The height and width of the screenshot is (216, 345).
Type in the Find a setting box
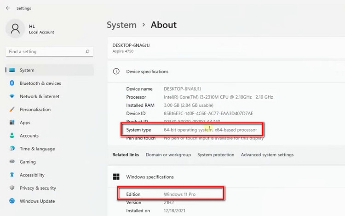click(x=49, y=51)
